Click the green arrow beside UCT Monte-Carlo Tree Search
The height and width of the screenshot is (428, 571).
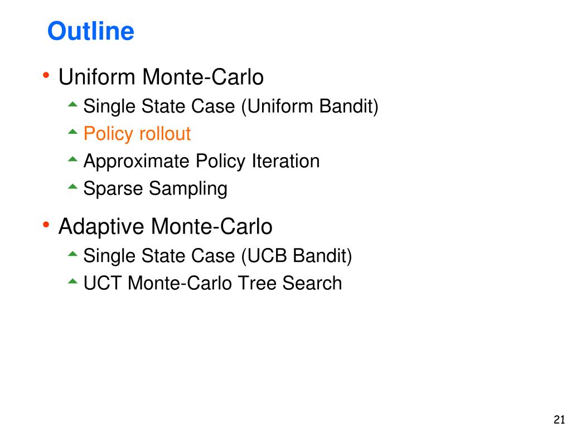73,281
